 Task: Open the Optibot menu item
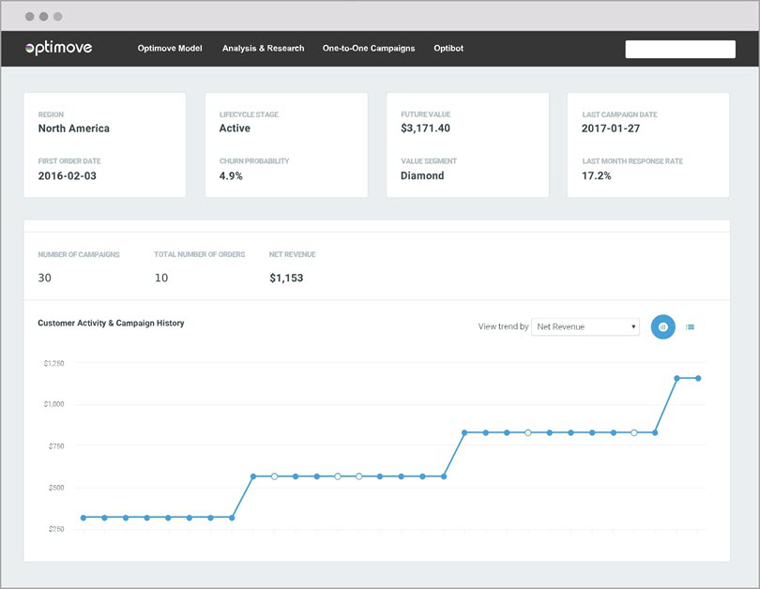click(x=448, y=49)
